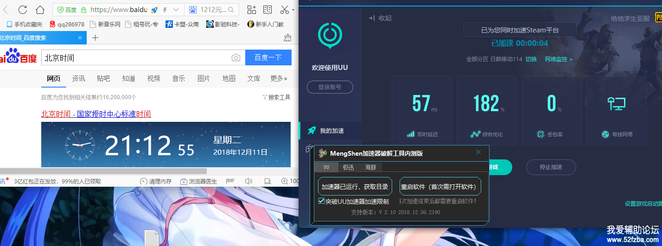Open the 搜索工具 filter
This screenshot has width=662, height=246.
[x=276, y=97]
